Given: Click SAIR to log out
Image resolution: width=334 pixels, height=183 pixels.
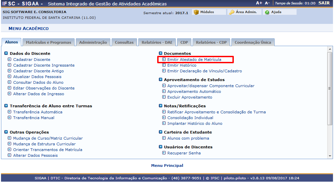Looking at the screenshot, I should click(324, 3).
